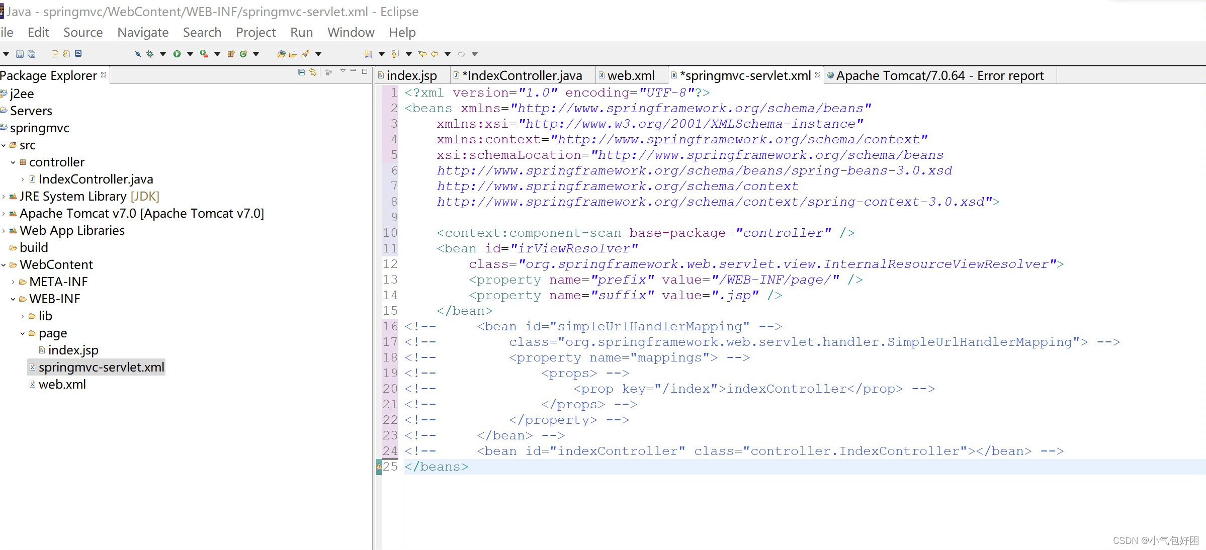The image size is (1206, 550).
Task: Collapse the page folder
Action: point(23,333)
